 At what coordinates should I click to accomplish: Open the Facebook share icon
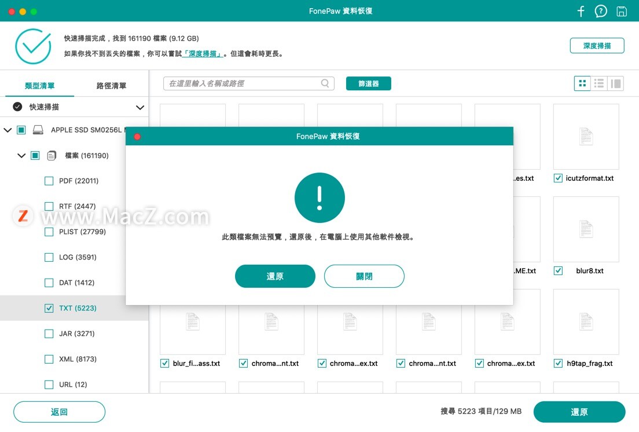tap(581, 11)
